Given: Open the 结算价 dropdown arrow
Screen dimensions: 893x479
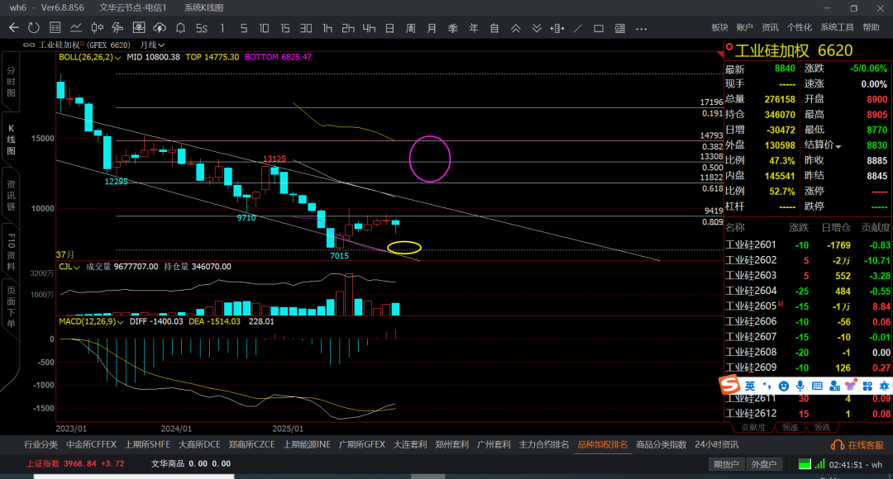Looking at the screenshot, I should [838, 146].
